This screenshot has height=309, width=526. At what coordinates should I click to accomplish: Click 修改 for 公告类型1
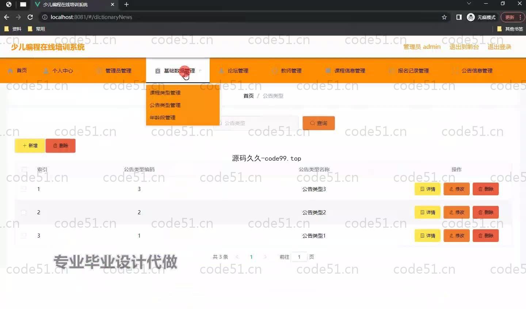coord(457,235)
